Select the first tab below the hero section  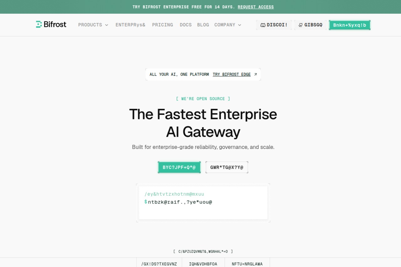click(159, 263)
